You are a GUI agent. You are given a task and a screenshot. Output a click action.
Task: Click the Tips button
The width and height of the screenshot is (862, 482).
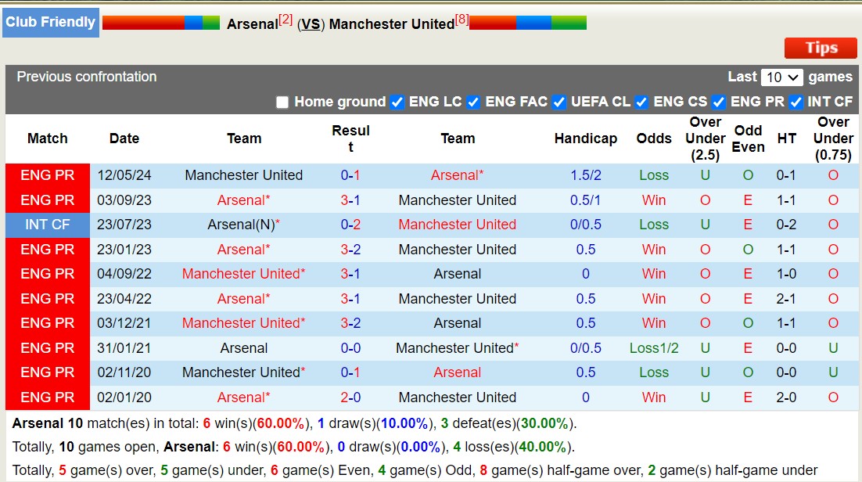coord(821,48)
